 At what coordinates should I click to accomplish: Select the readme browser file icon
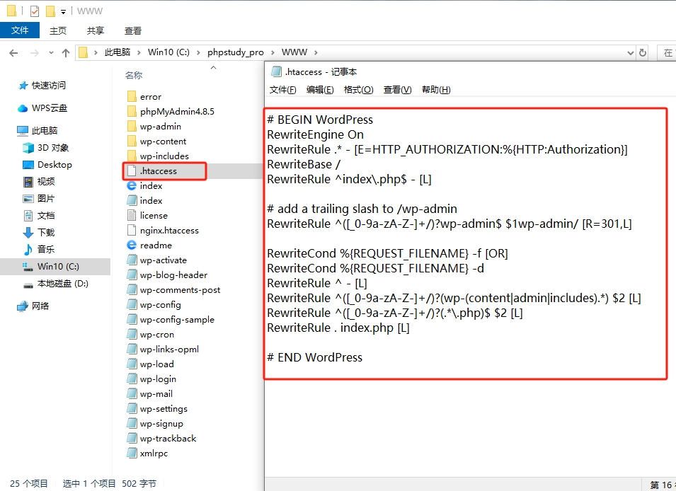(x=132, y=245)
